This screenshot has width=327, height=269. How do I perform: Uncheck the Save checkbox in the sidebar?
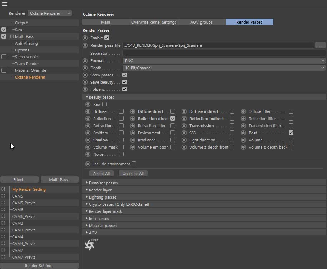(x=4, y=29)
